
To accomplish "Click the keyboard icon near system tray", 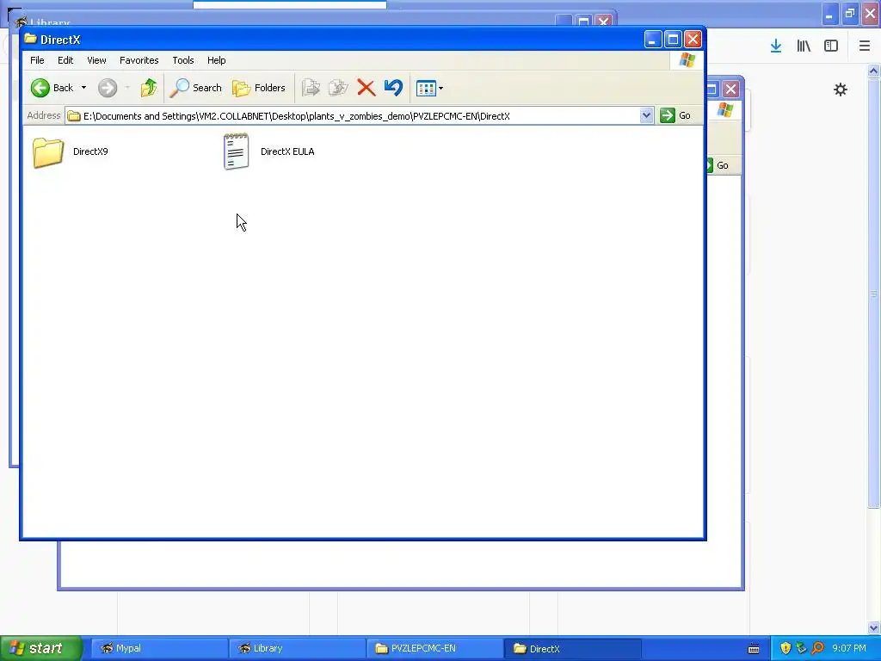I will pos(754,649).
